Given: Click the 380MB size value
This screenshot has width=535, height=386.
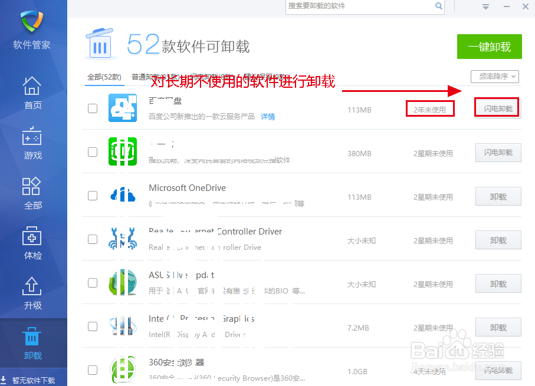Looking at the screenshot, I should pyautogui.click(x=359, y=153).
